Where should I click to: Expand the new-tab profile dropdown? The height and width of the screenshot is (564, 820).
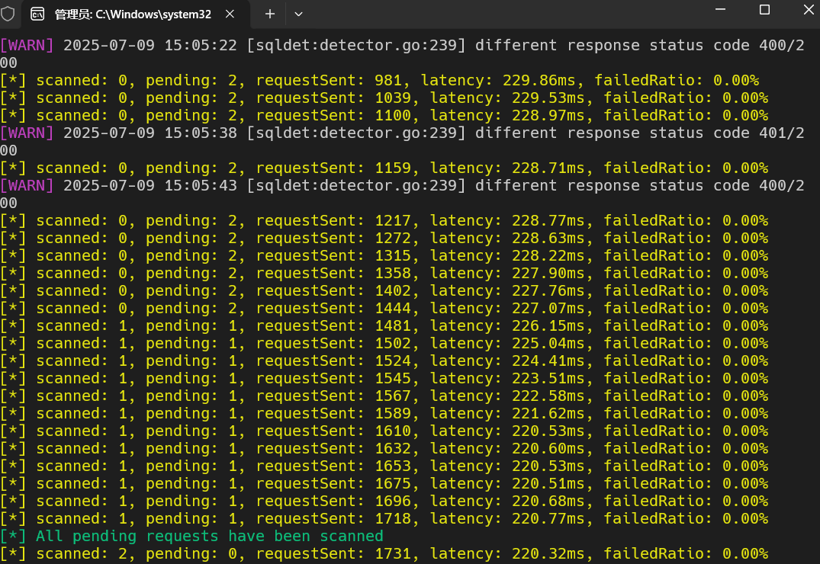(298, 14)
